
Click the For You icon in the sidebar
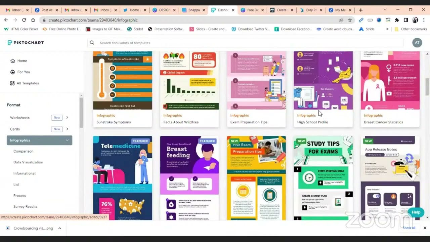pos(12,72)
